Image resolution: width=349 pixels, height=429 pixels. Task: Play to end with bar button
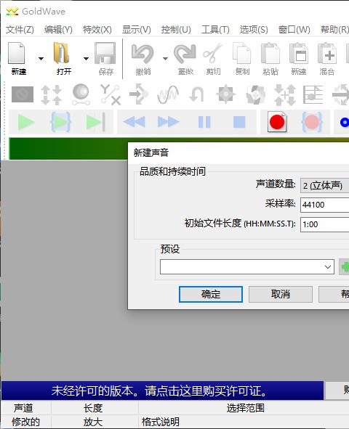point(95,122)
